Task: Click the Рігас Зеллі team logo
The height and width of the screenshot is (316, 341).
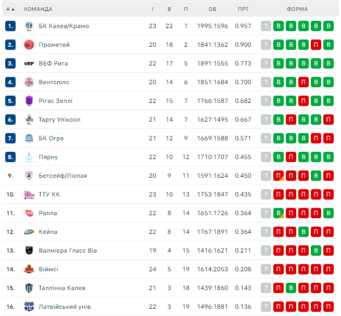Action: (x=29, y=101)
